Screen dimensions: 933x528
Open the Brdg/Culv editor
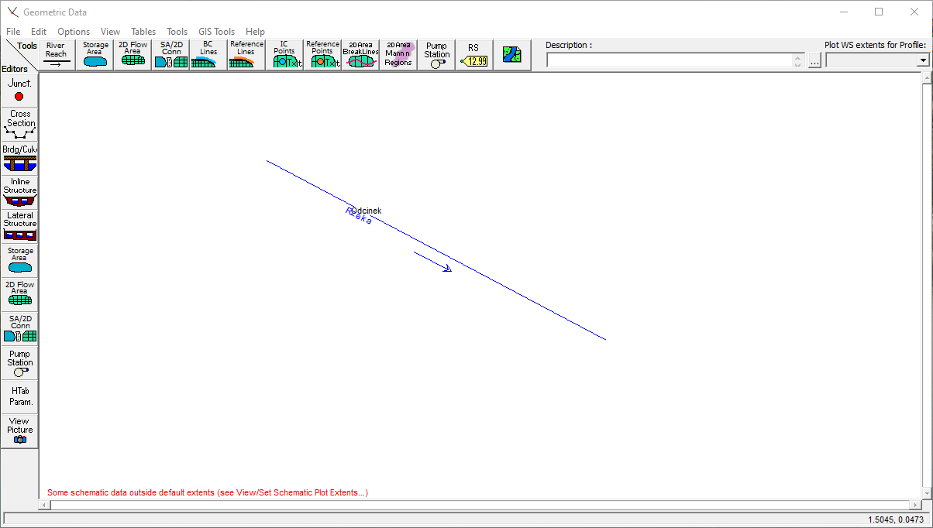point(20,158)
